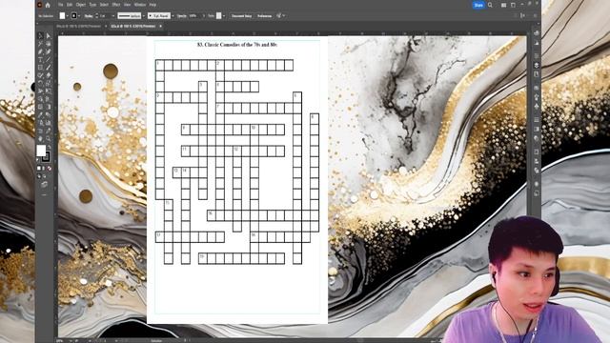Image resolution: width=610 pixels, height=343 pixels.
Task: Select the Scale tool
Action: [x=49, y=83]
